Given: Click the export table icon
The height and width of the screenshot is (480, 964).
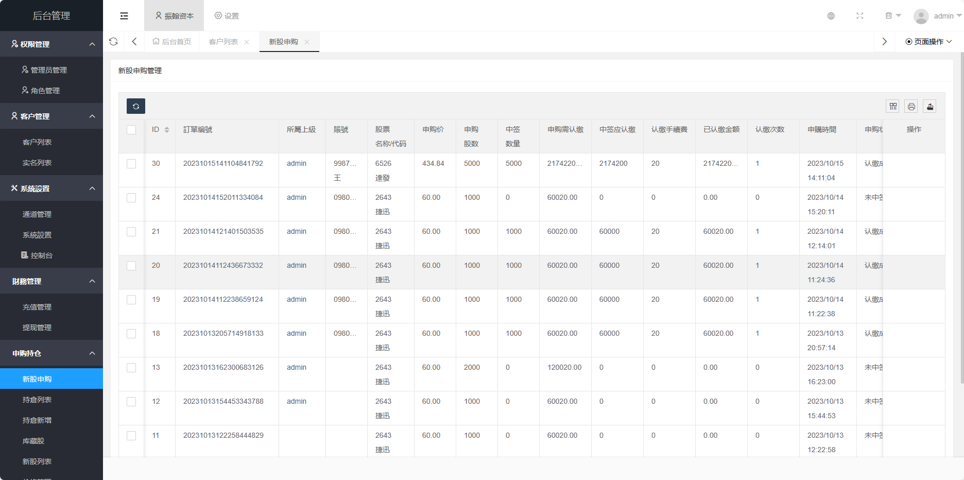Looking at the screenshot, I should pyautogui.click(x=930, y=106).
